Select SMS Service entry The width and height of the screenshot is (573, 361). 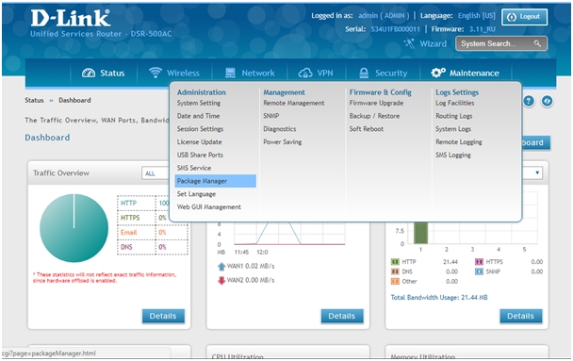[x=194, y=168]
